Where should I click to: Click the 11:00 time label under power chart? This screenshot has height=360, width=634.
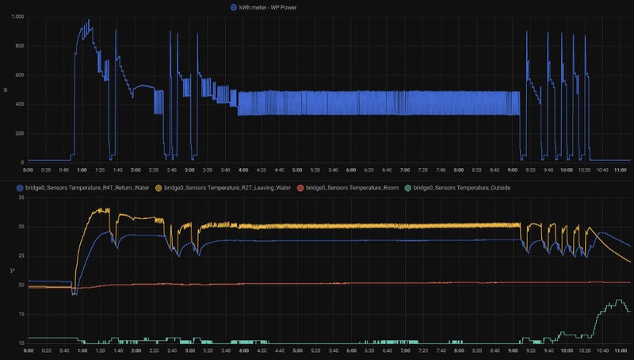coord(621,170)
